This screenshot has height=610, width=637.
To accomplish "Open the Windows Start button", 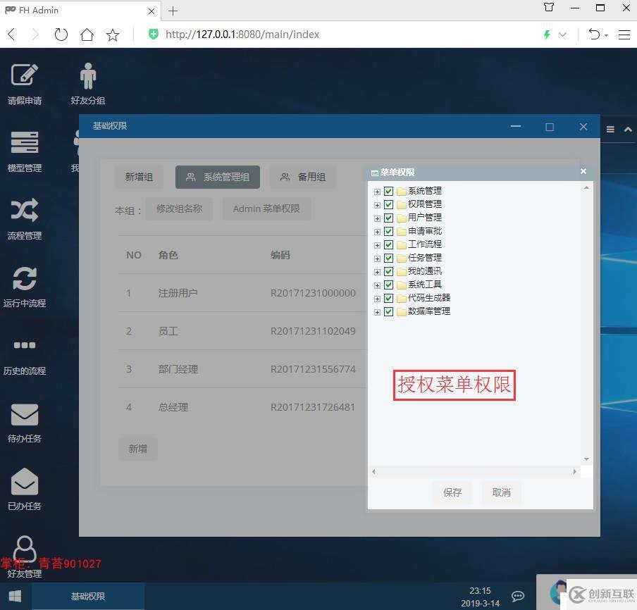I will point(15,596).
